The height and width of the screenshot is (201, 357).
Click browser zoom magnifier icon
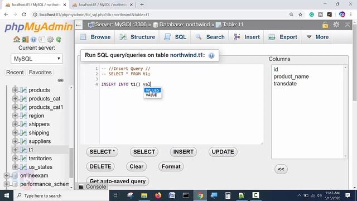click(x=291, y=15)
